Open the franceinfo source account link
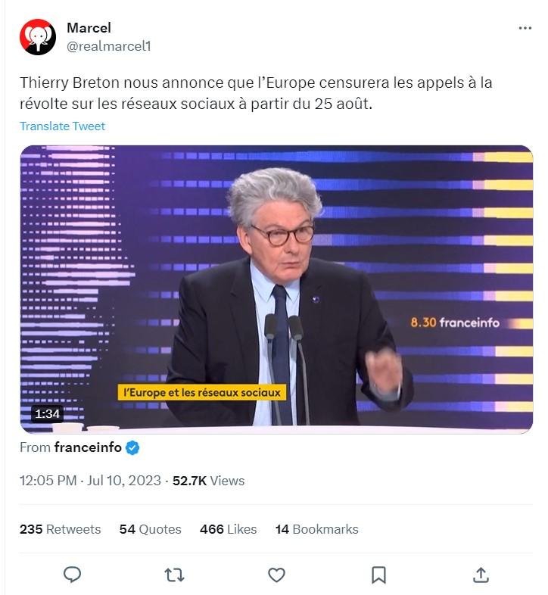Screen dimensions: 548x595 click(x=88, y=447)
